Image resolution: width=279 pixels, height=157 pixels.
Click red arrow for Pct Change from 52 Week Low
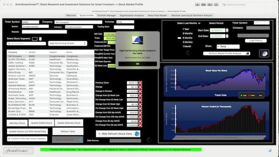pyautogui.click(x=140, y=100)
